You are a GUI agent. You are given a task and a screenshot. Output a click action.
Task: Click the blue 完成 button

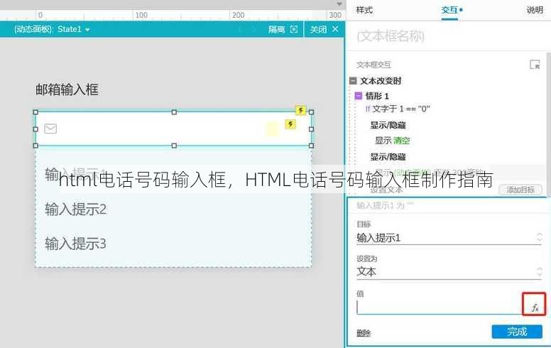click(x=517, y=332)
